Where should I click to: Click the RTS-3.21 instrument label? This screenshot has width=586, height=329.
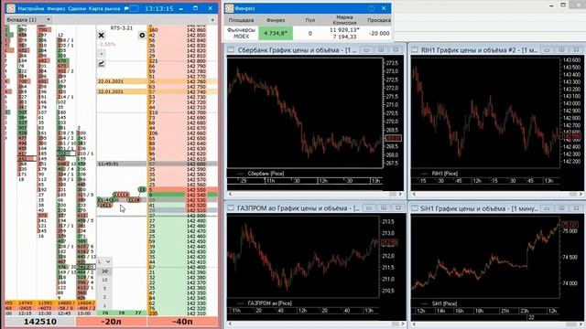click(x=122, y=28)
